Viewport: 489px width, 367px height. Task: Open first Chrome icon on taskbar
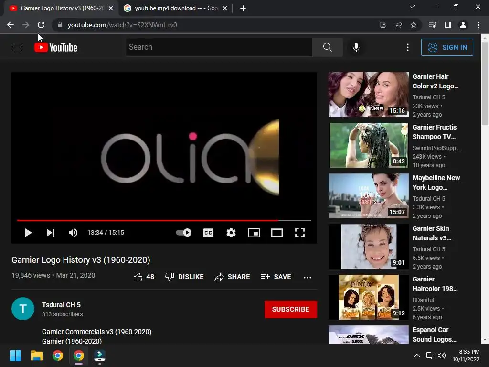58,356
